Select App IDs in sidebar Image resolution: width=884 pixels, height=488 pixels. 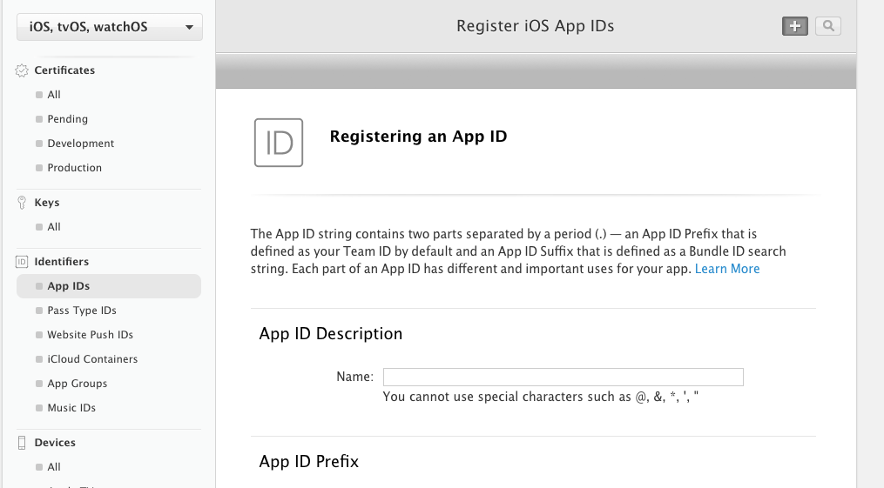[x=69, y=286]
